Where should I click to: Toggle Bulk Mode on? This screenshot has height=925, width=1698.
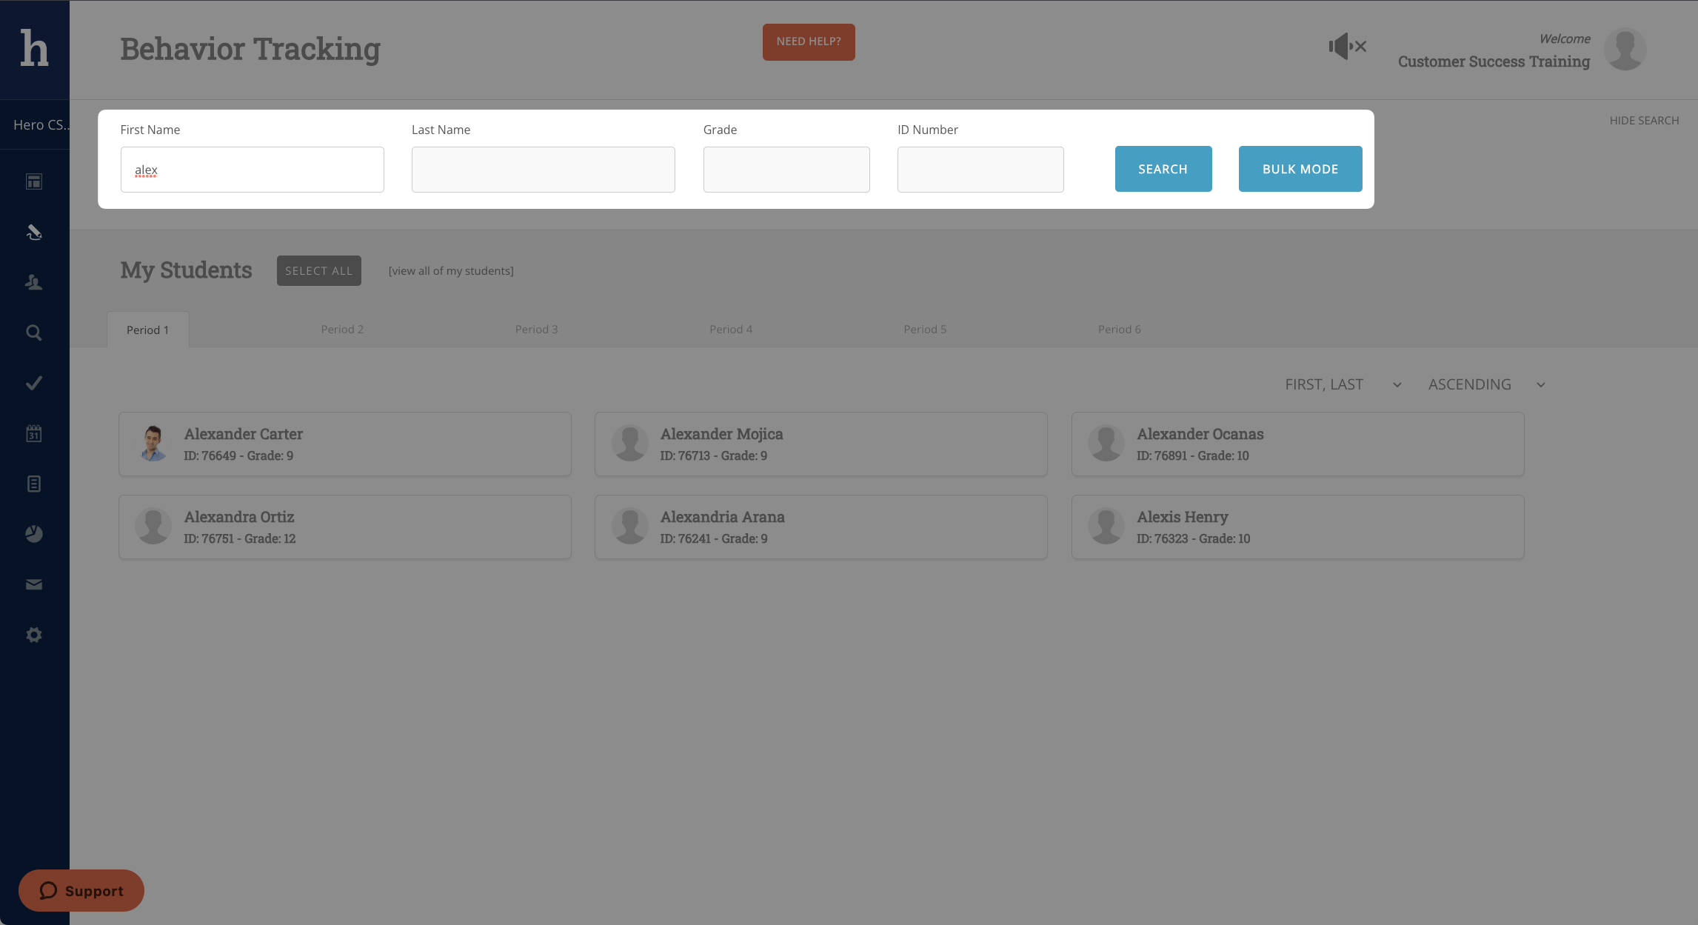(x=1300, y=169)
